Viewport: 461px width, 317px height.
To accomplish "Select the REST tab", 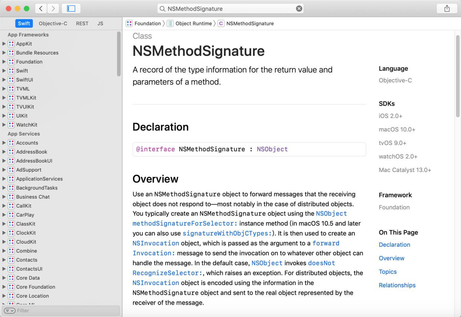I will [x=82, y=23].
